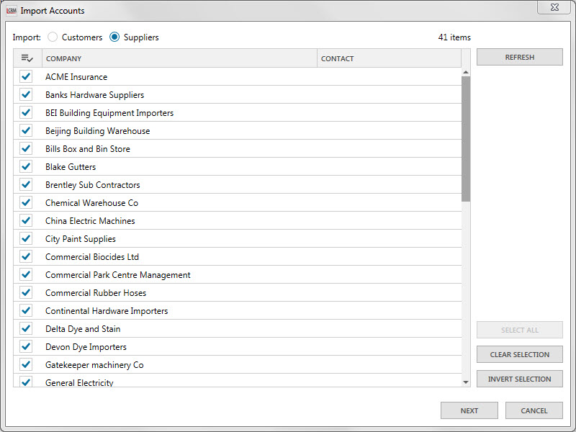Click the select-all checklist icon in header
Viewport: 576px width, 432px height.
click(x=27, y=58)
